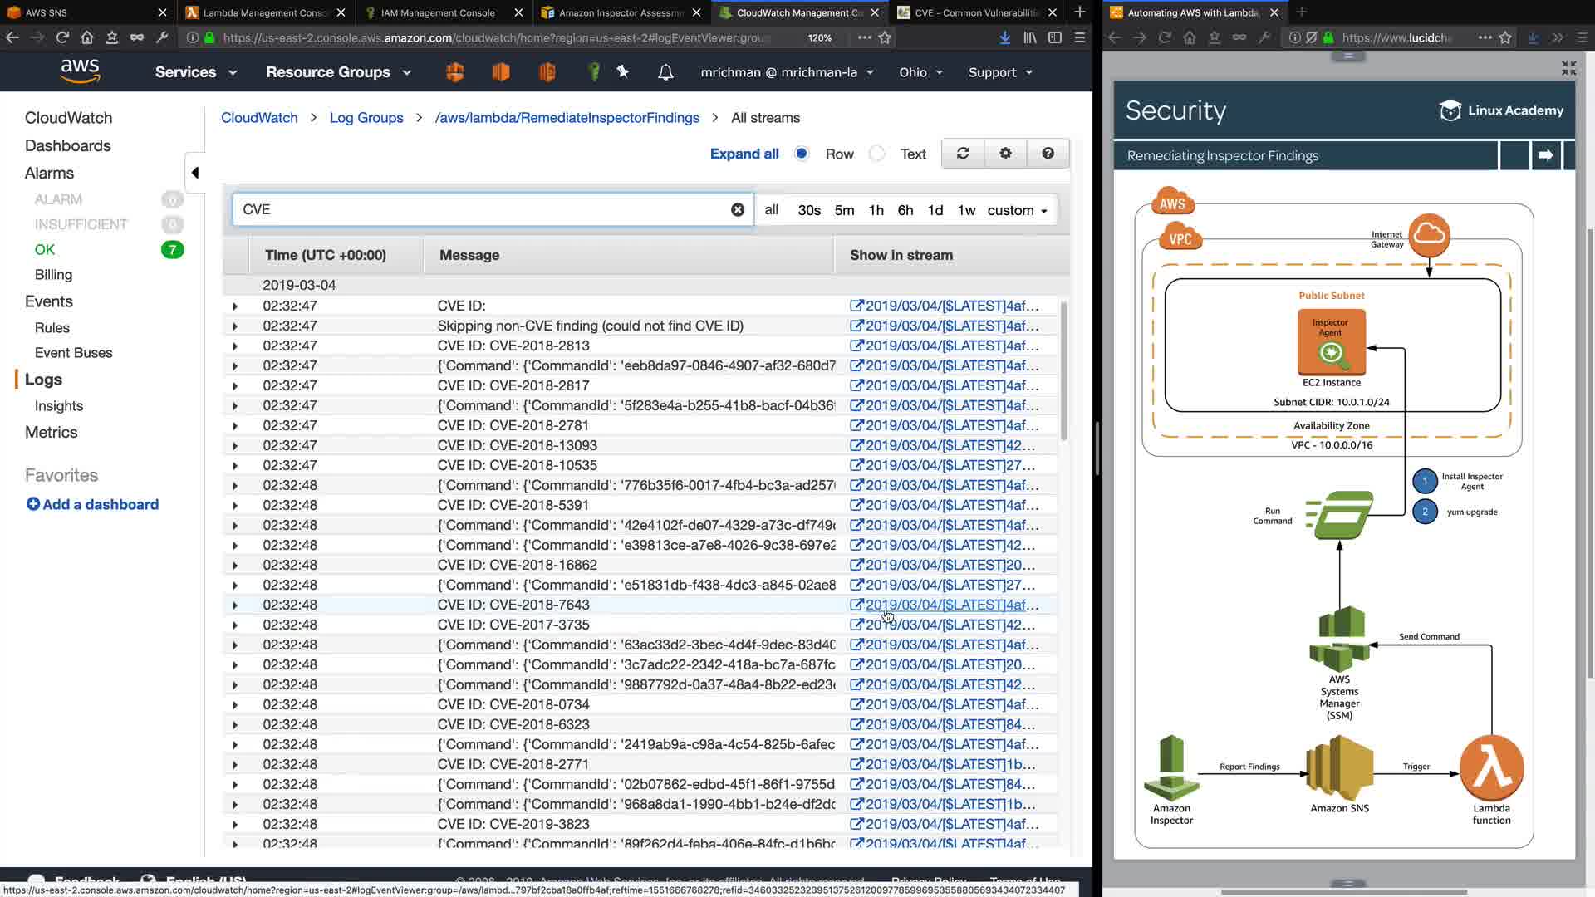This screenshot has height=897, width=1595.
Task: Open the log viewer settings gear icon
Action: [x=1005, y=154]
